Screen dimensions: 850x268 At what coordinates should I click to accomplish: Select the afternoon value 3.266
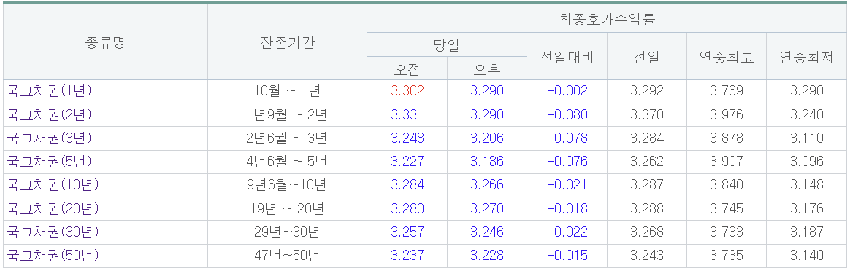click(487, 185)
